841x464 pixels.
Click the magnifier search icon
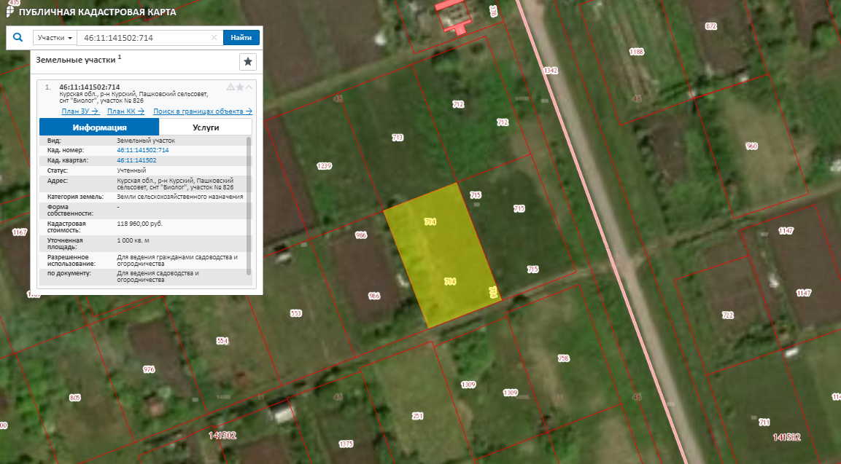point(18,37)
